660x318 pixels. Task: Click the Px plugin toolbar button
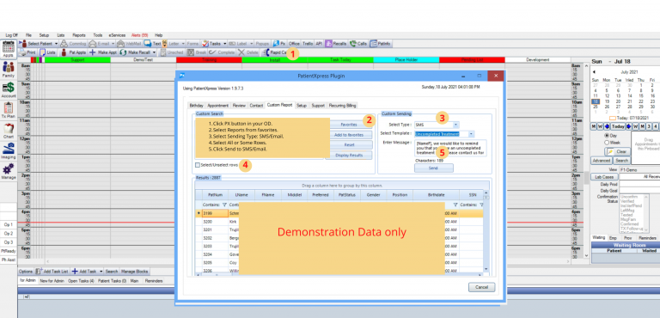[279, 43]
